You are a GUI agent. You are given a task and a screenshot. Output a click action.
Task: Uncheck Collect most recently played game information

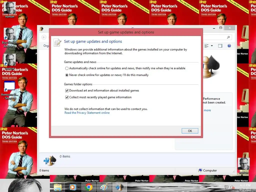pos(67,97)
